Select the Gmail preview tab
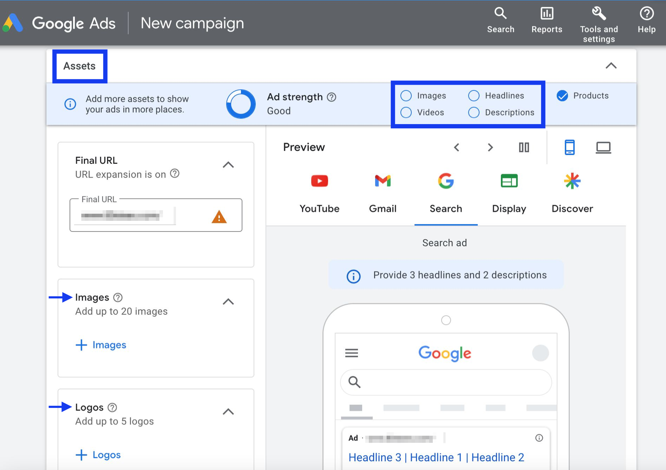666x470 pixels. [x=383, y=194]
